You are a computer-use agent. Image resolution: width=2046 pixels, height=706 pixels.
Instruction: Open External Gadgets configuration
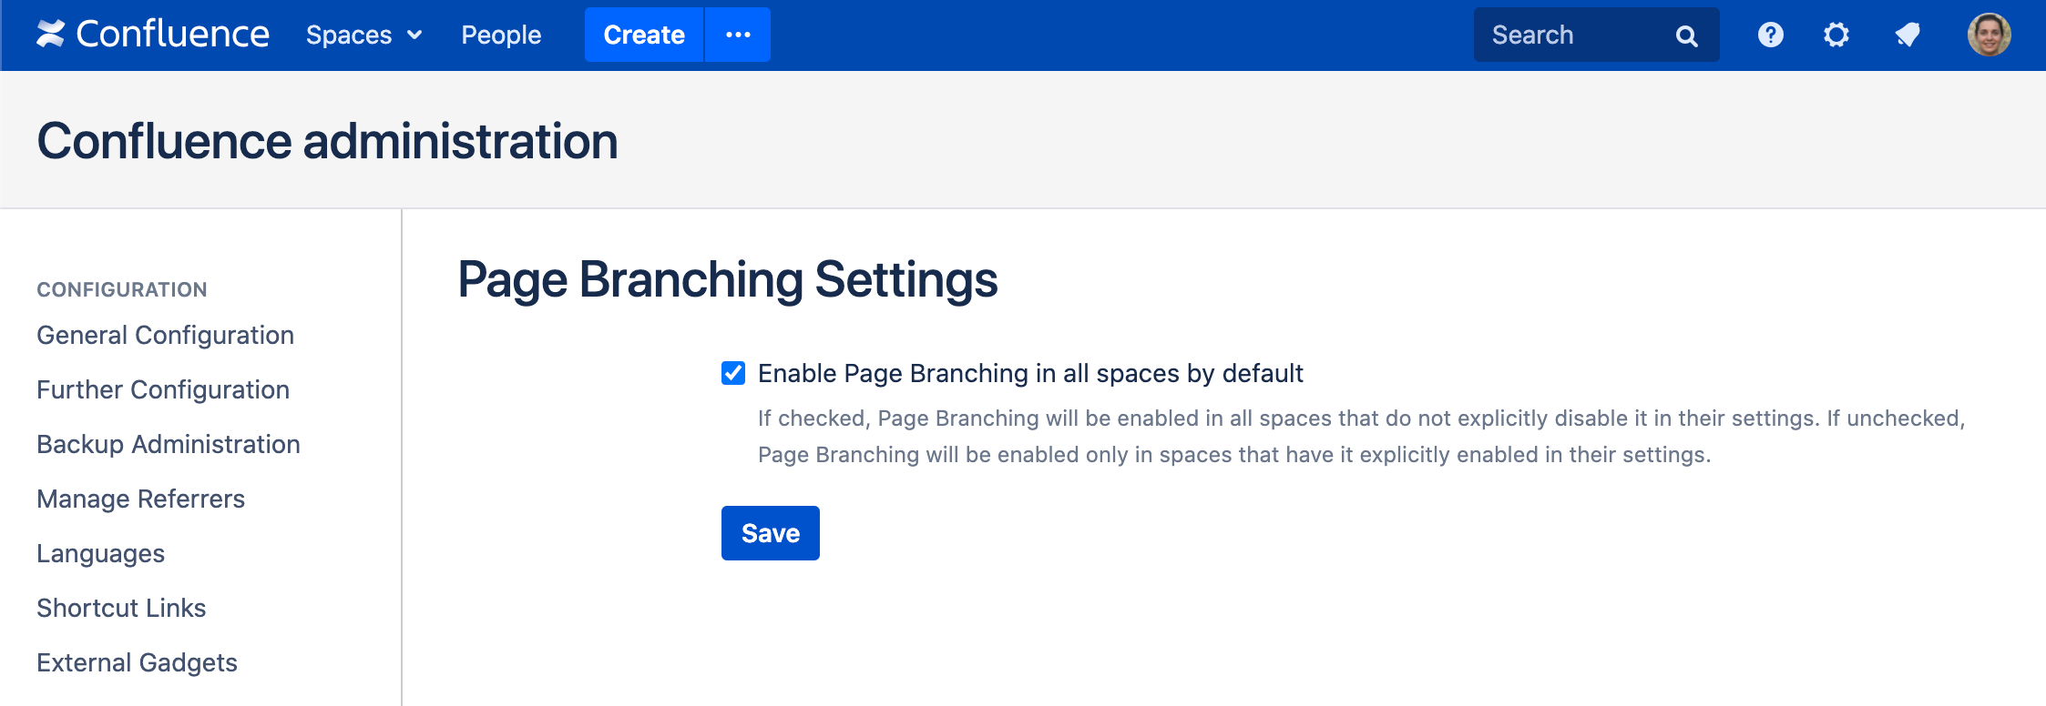point(137,662)
